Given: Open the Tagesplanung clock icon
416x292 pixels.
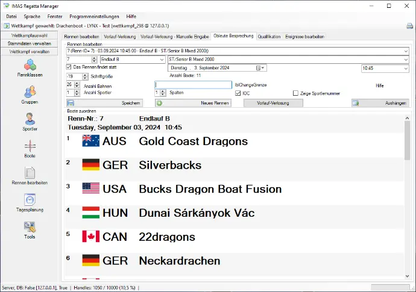Looking at the screenshot, I should (x=30, y=199).
